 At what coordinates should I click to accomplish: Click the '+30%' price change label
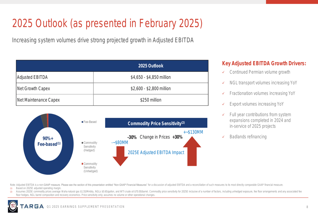click(x=177, y=137)
